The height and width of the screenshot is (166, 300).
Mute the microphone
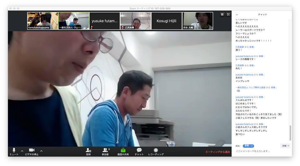14,151
